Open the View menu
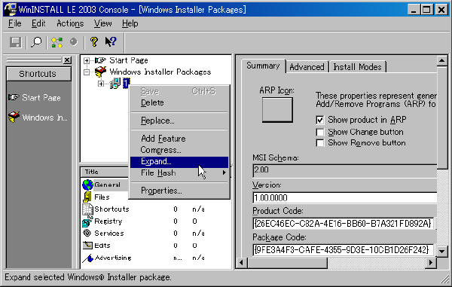This screenshot has width=452, height=287. coord(103,23)
